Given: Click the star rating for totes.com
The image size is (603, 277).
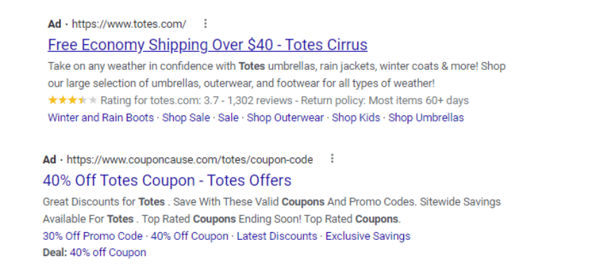Looking at the screenshot, I should pyautogui.click(x=72, y=101).
